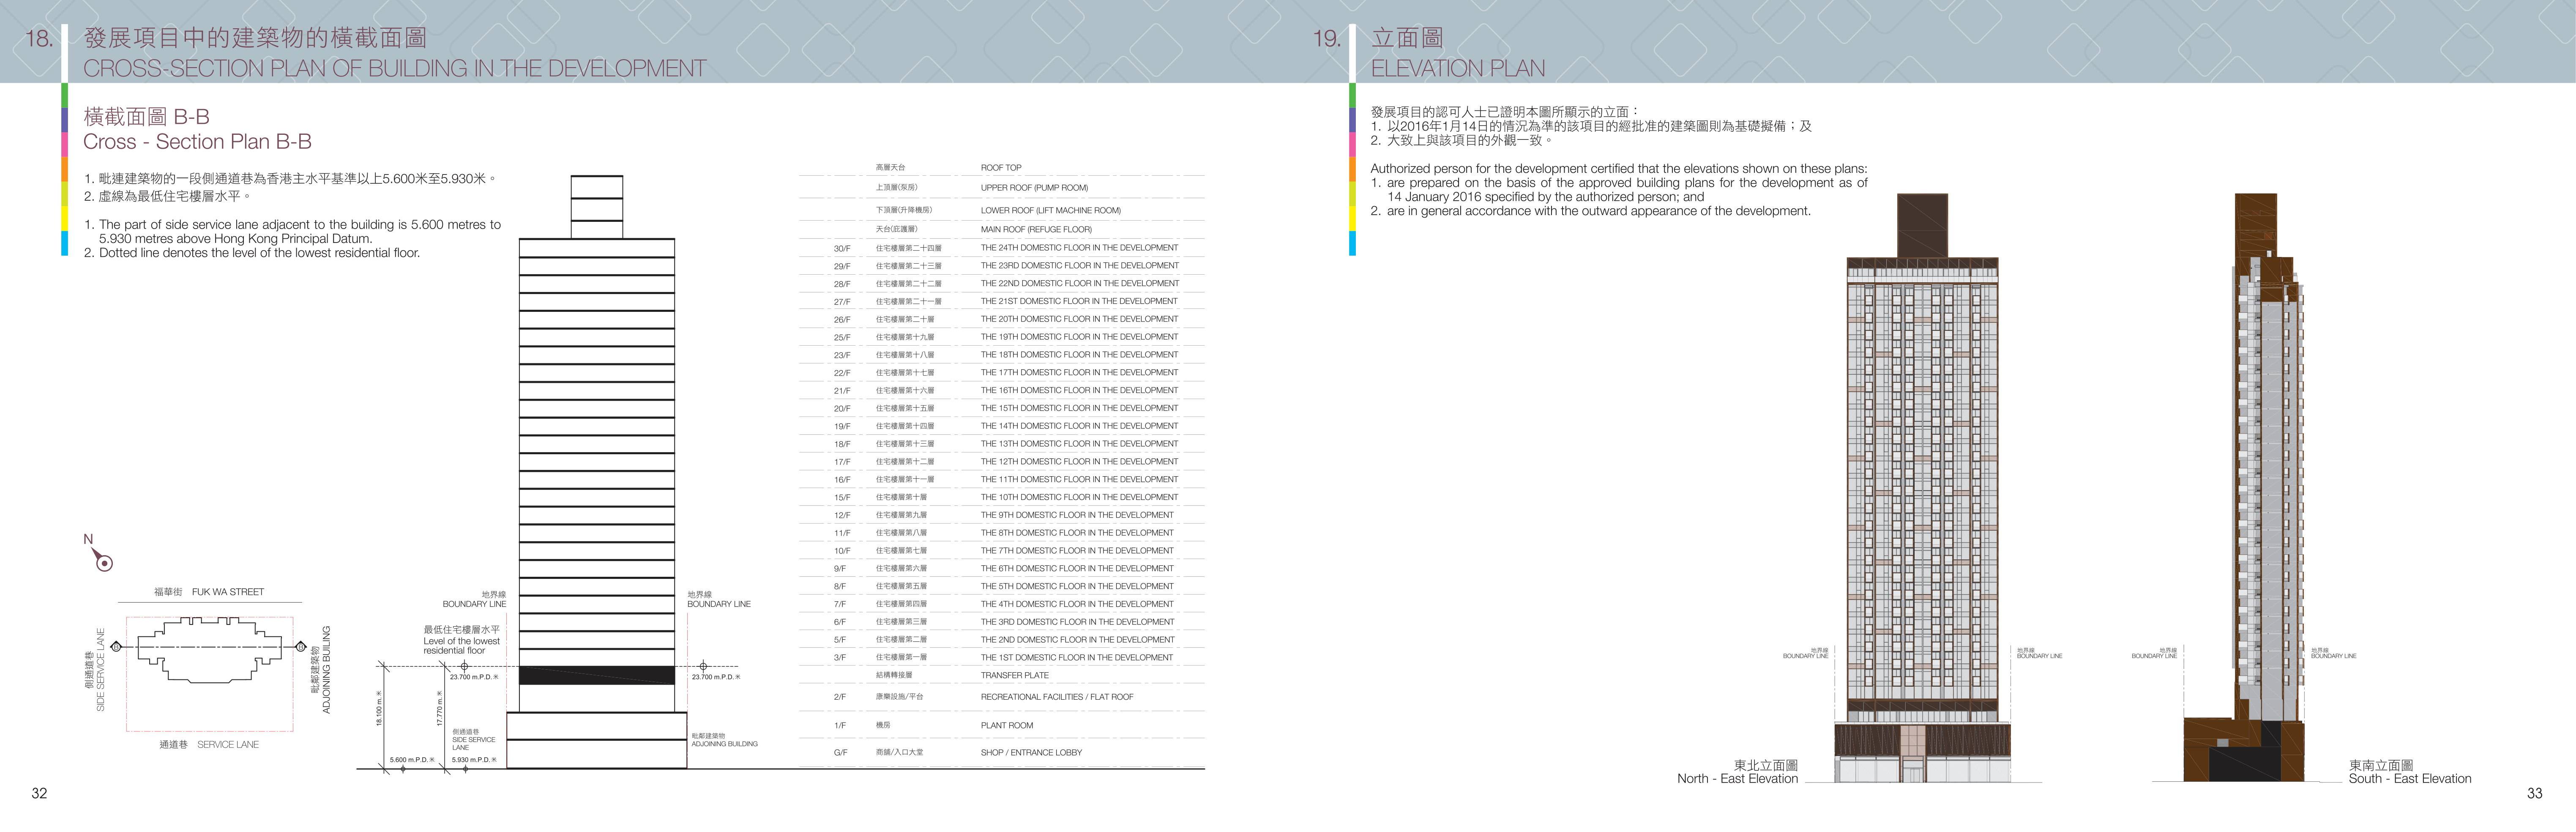Viewport: 2576px width, 832px height.
Task: Click the '3/F' floor label
Action: point(840,658)
